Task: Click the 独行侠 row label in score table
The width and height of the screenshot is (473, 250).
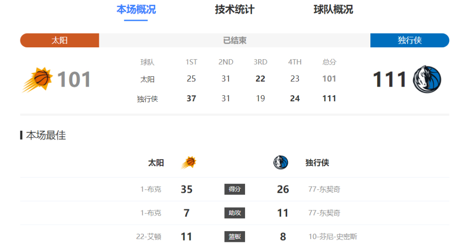Action: [148, 99]
